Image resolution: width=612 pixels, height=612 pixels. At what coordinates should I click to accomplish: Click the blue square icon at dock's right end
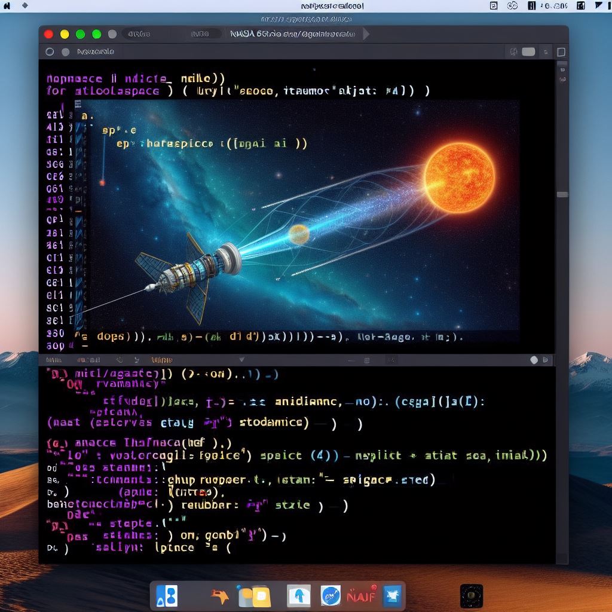(x=392, y=596)
